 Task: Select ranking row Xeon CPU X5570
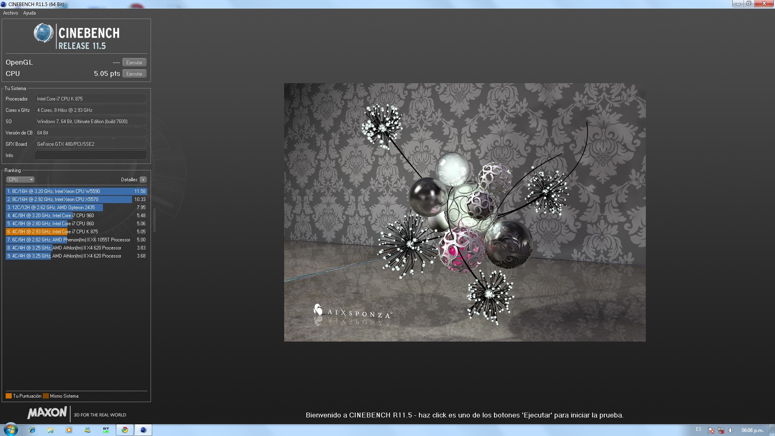76,199
